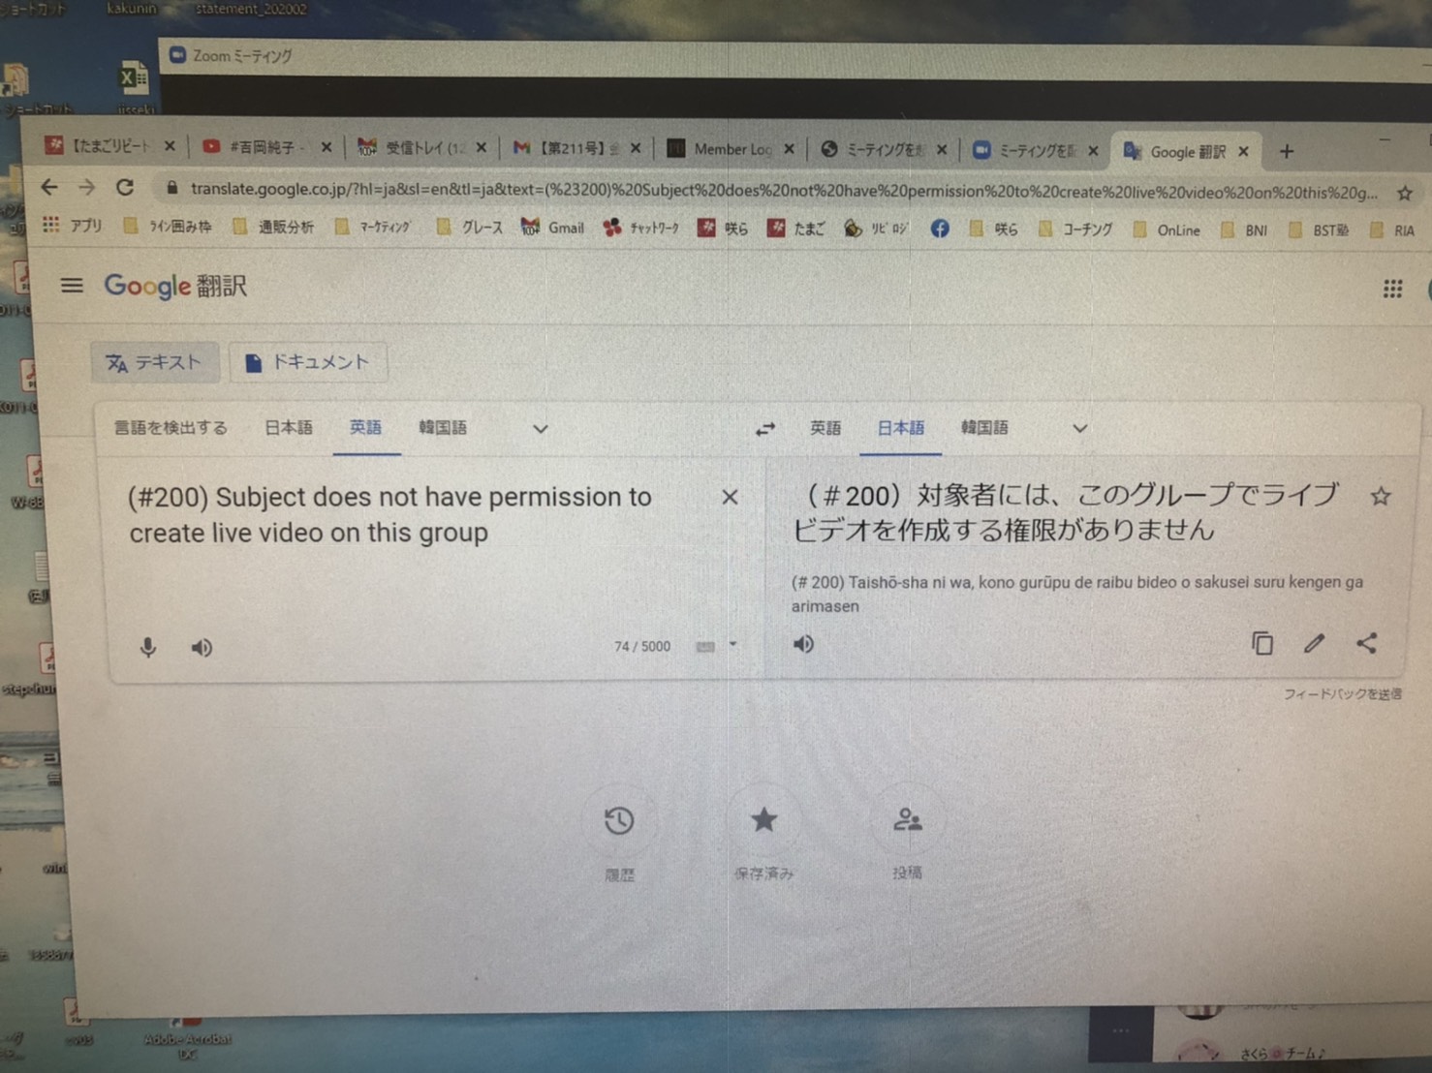This screenshot has height=1073, width=1432.
Task: Go back in Chrome
Action: (x=49, y=187)
